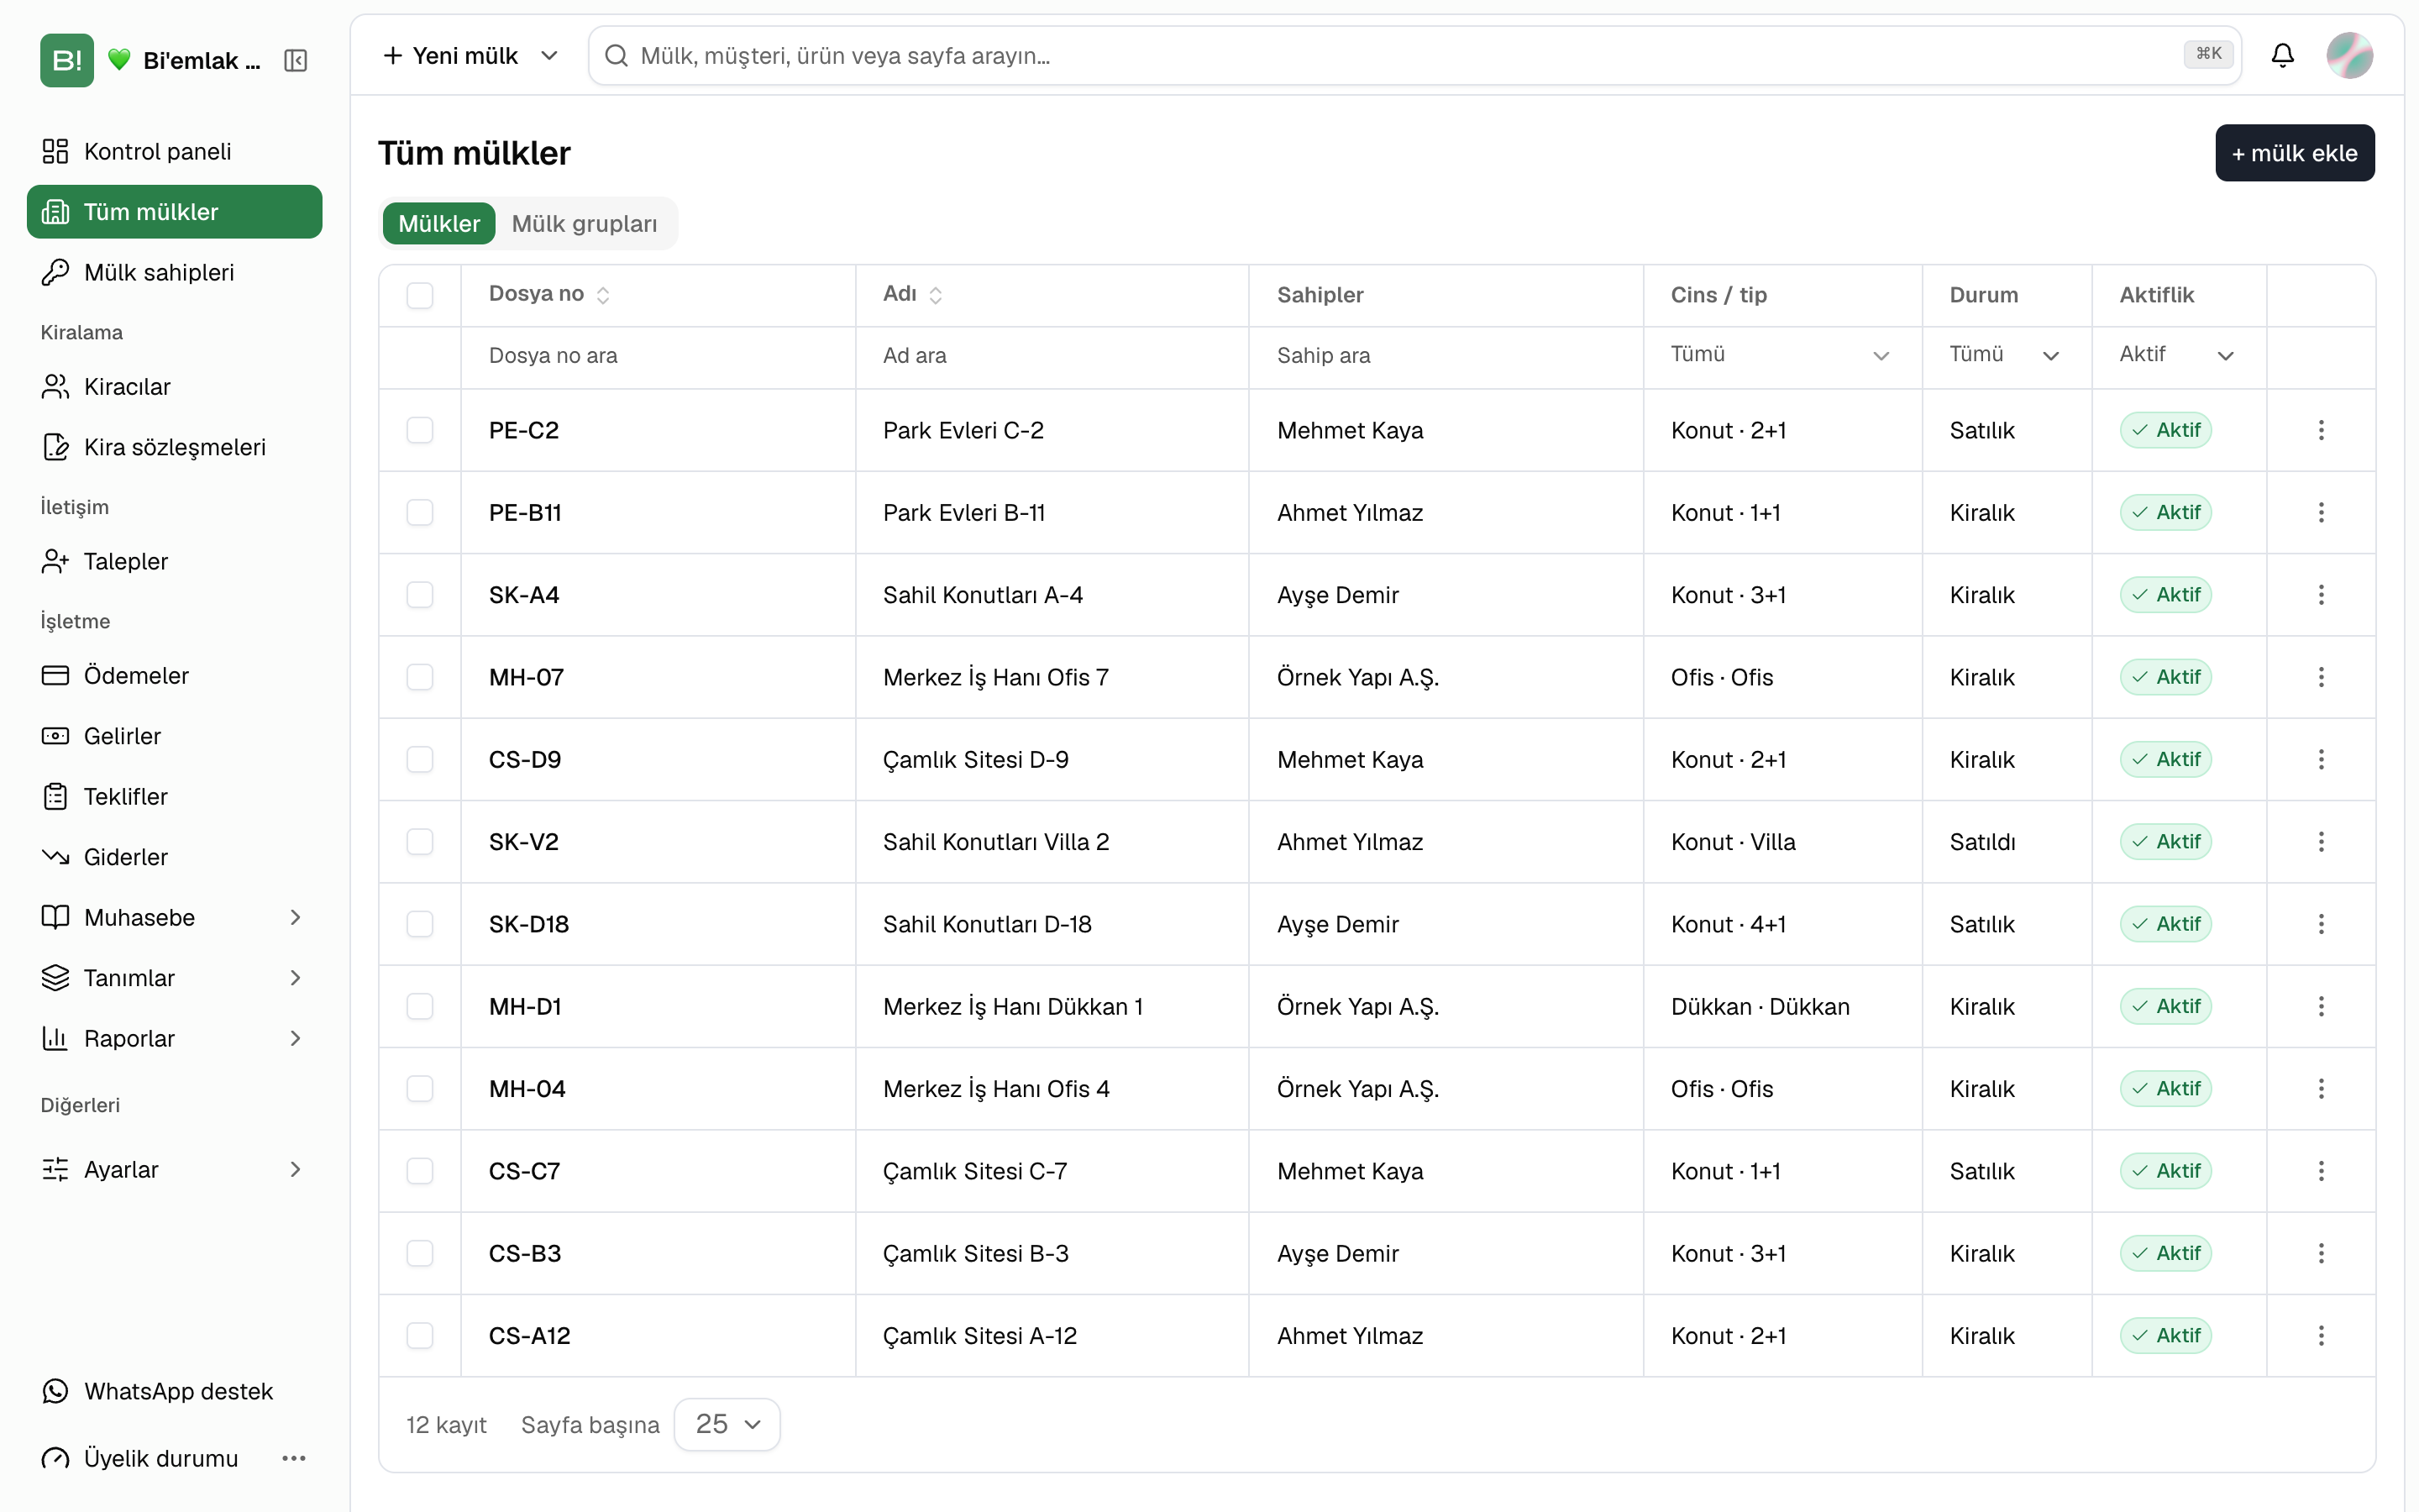
Task: Expand the Raporlar menu
Action: point(174,1038)
